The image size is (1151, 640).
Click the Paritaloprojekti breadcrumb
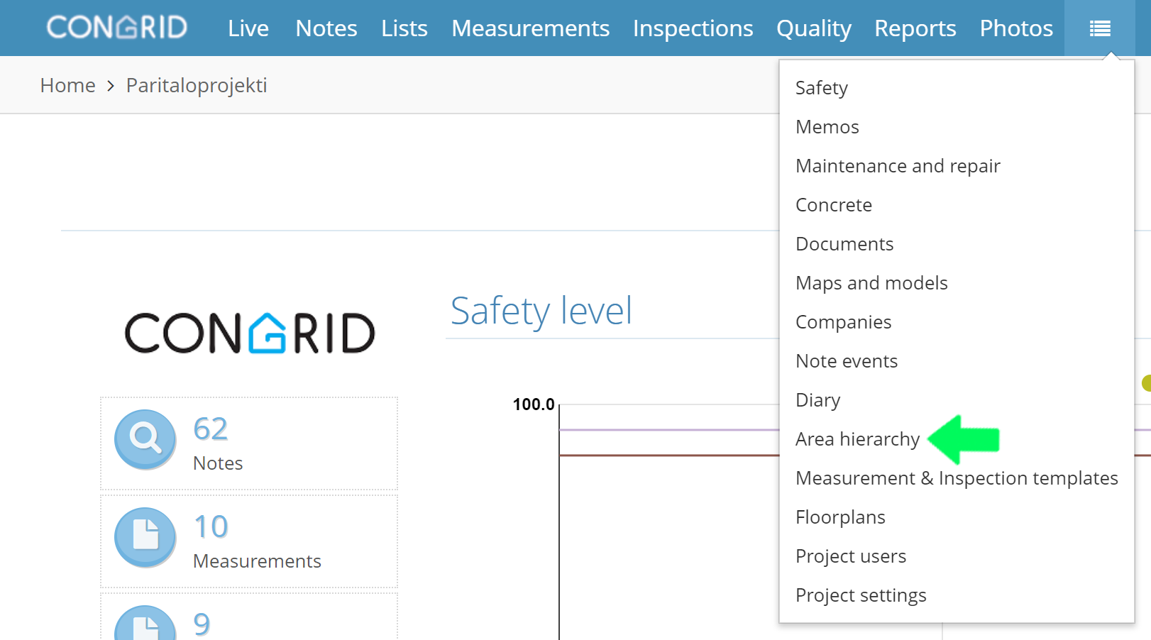[197, 85]
